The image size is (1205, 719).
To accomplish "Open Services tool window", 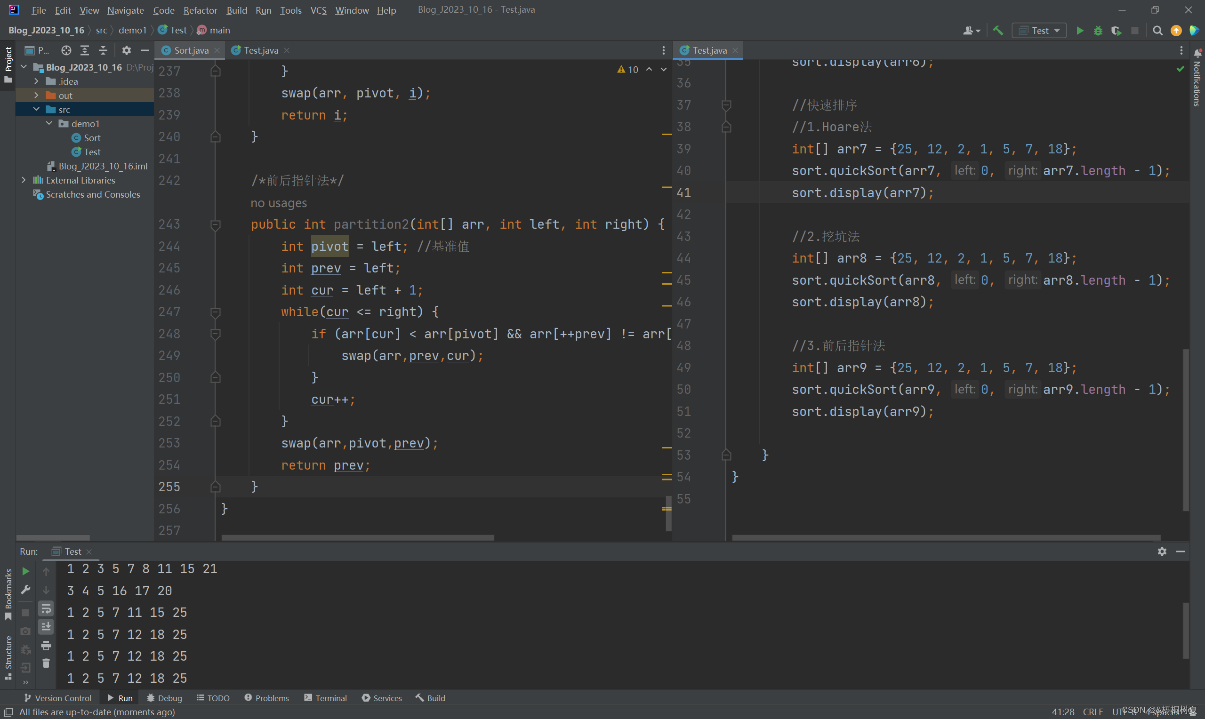I will tap(382, 698).
